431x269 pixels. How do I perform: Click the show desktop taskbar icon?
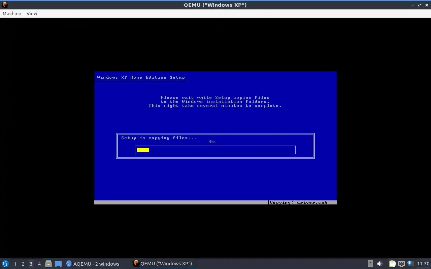58,264
